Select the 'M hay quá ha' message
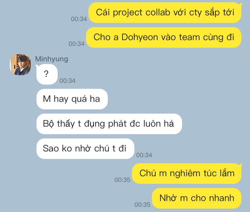Viewport: 250px width, 212px height. pos(72,99)
